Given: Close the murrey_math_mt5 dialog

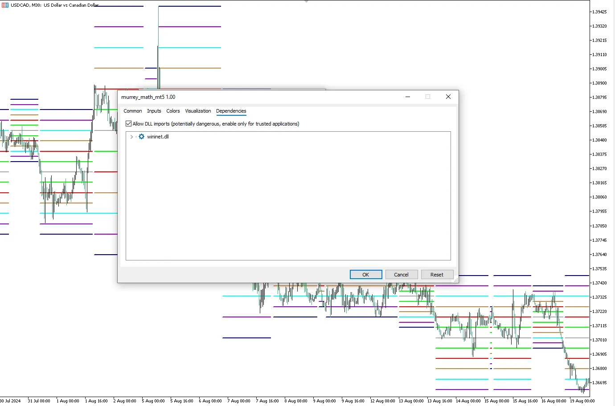Looking at the screenshot, I should coord(448,97).
